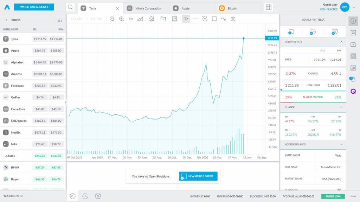Open the 1w timeframe dropdown
This screenshot has height=202, width=360.
[x=130, y=19]
